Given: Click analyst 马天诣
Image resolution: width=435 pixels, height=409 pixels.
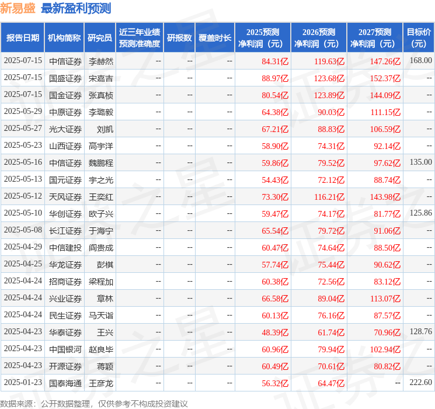Looking at the screenshot, I should pyautogui.click(x=101, y=316).
